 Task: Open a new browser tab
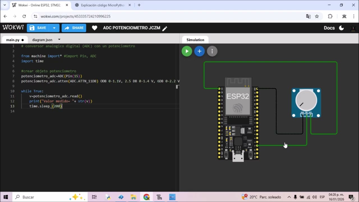139,5
